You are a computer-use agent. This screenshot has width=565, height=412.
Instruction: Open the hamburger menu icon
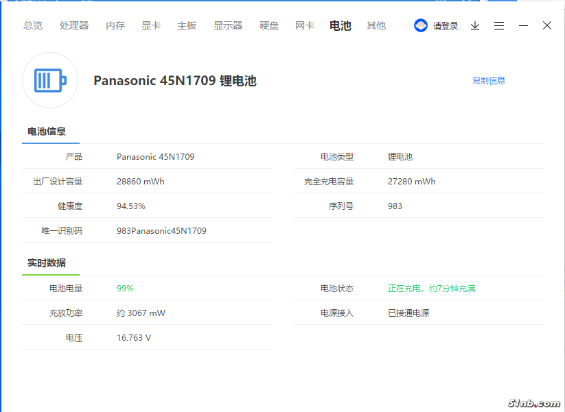click(499, 25)
